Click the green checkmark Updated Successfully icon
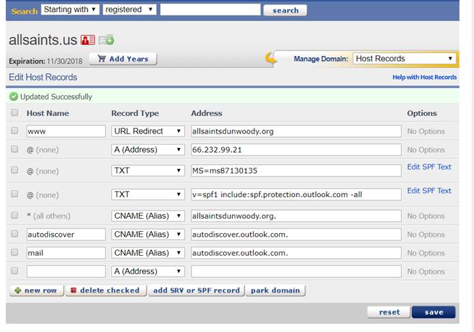474x332 pixels. coord(14,97)
